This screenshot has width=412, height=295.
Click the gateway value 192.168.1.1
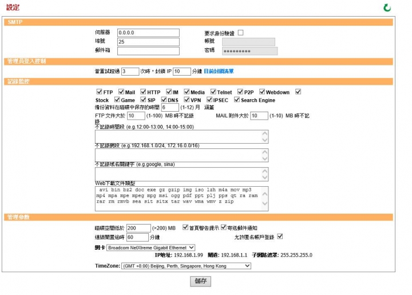pos(234,255)
